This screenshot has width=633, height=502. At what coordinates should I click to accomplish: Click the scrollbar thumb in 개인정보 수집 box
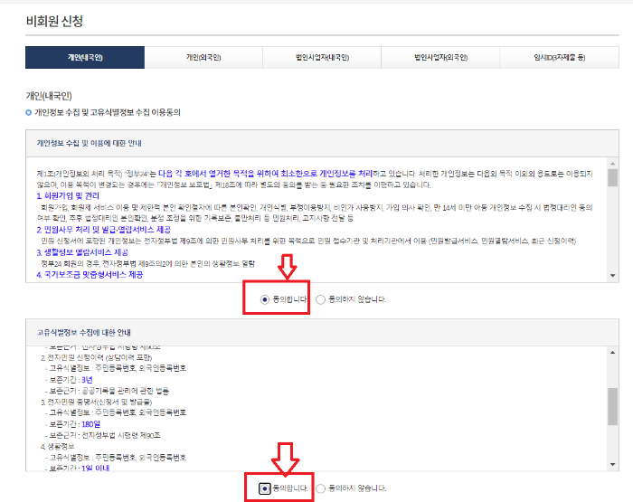click(x=613, y=177)
